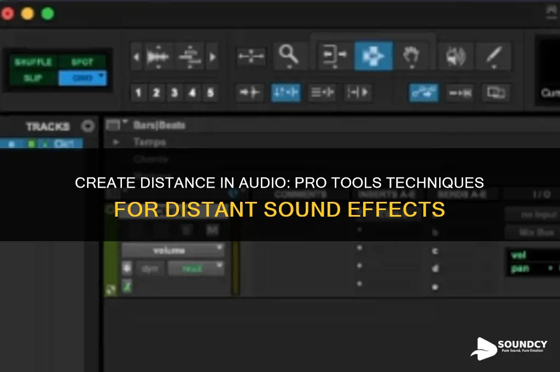Select the Trim tool
560x372 pixels.
pos(334,56)
